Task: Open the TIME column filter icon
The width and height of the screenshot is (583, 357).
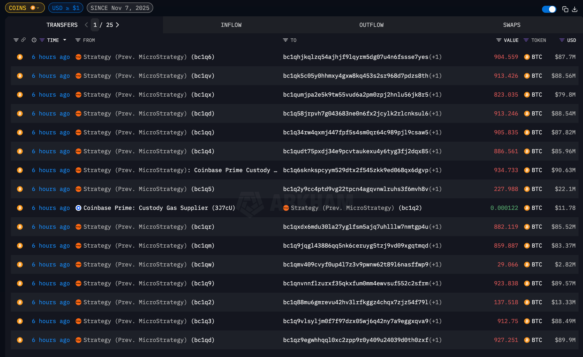Action: pyautogui.click(x=42, y=40)
